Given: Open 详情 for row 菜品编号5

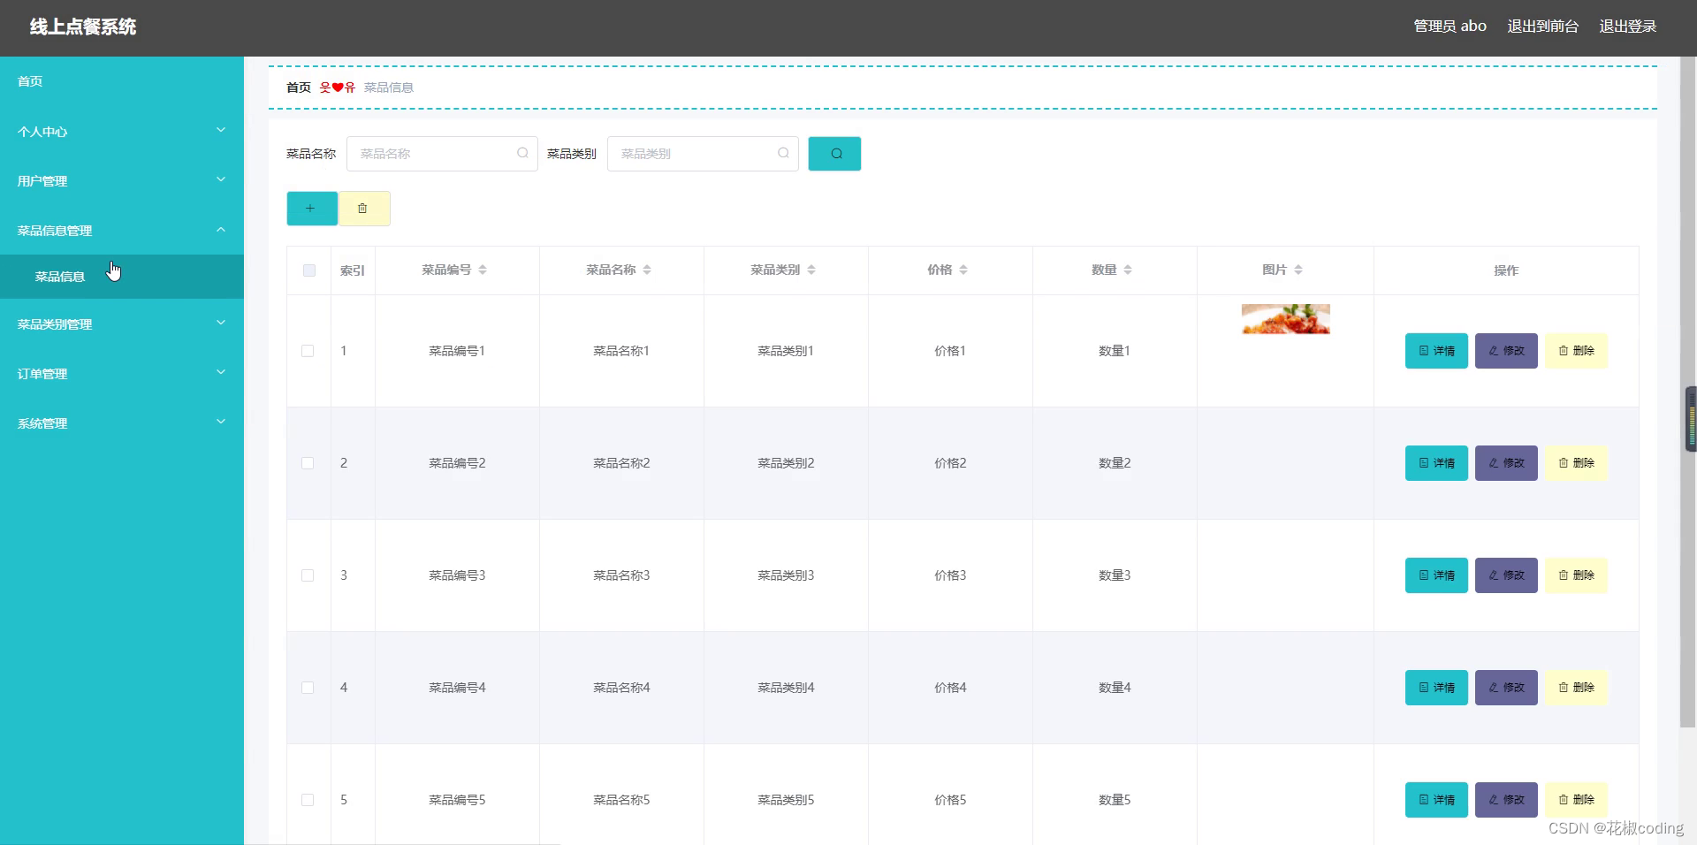Looking at the screenshot, I should [1436, 800].
